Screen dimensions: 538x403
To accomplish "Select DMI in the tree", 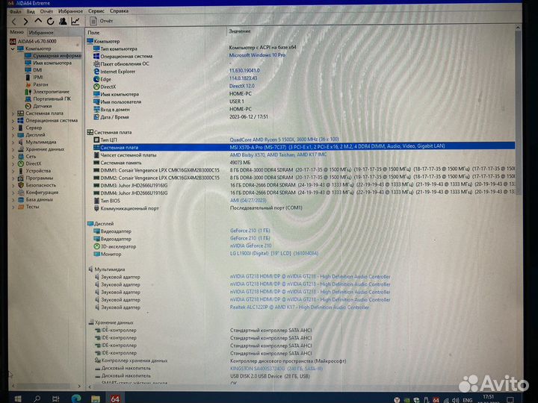I will (x=34, y=70).
